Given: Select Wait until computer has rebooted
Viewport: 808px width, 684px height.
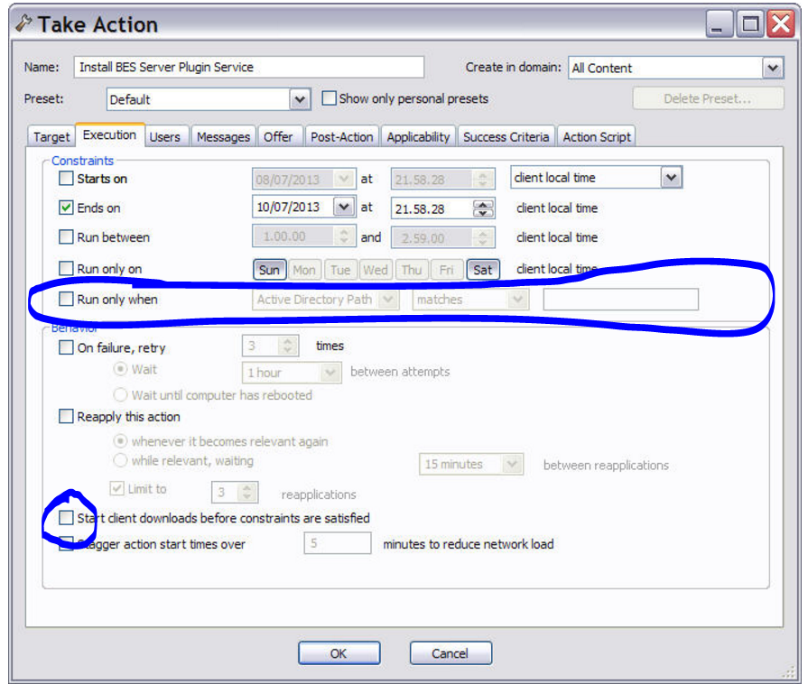Looking at the screenshot, I should [x=120, y=394].
